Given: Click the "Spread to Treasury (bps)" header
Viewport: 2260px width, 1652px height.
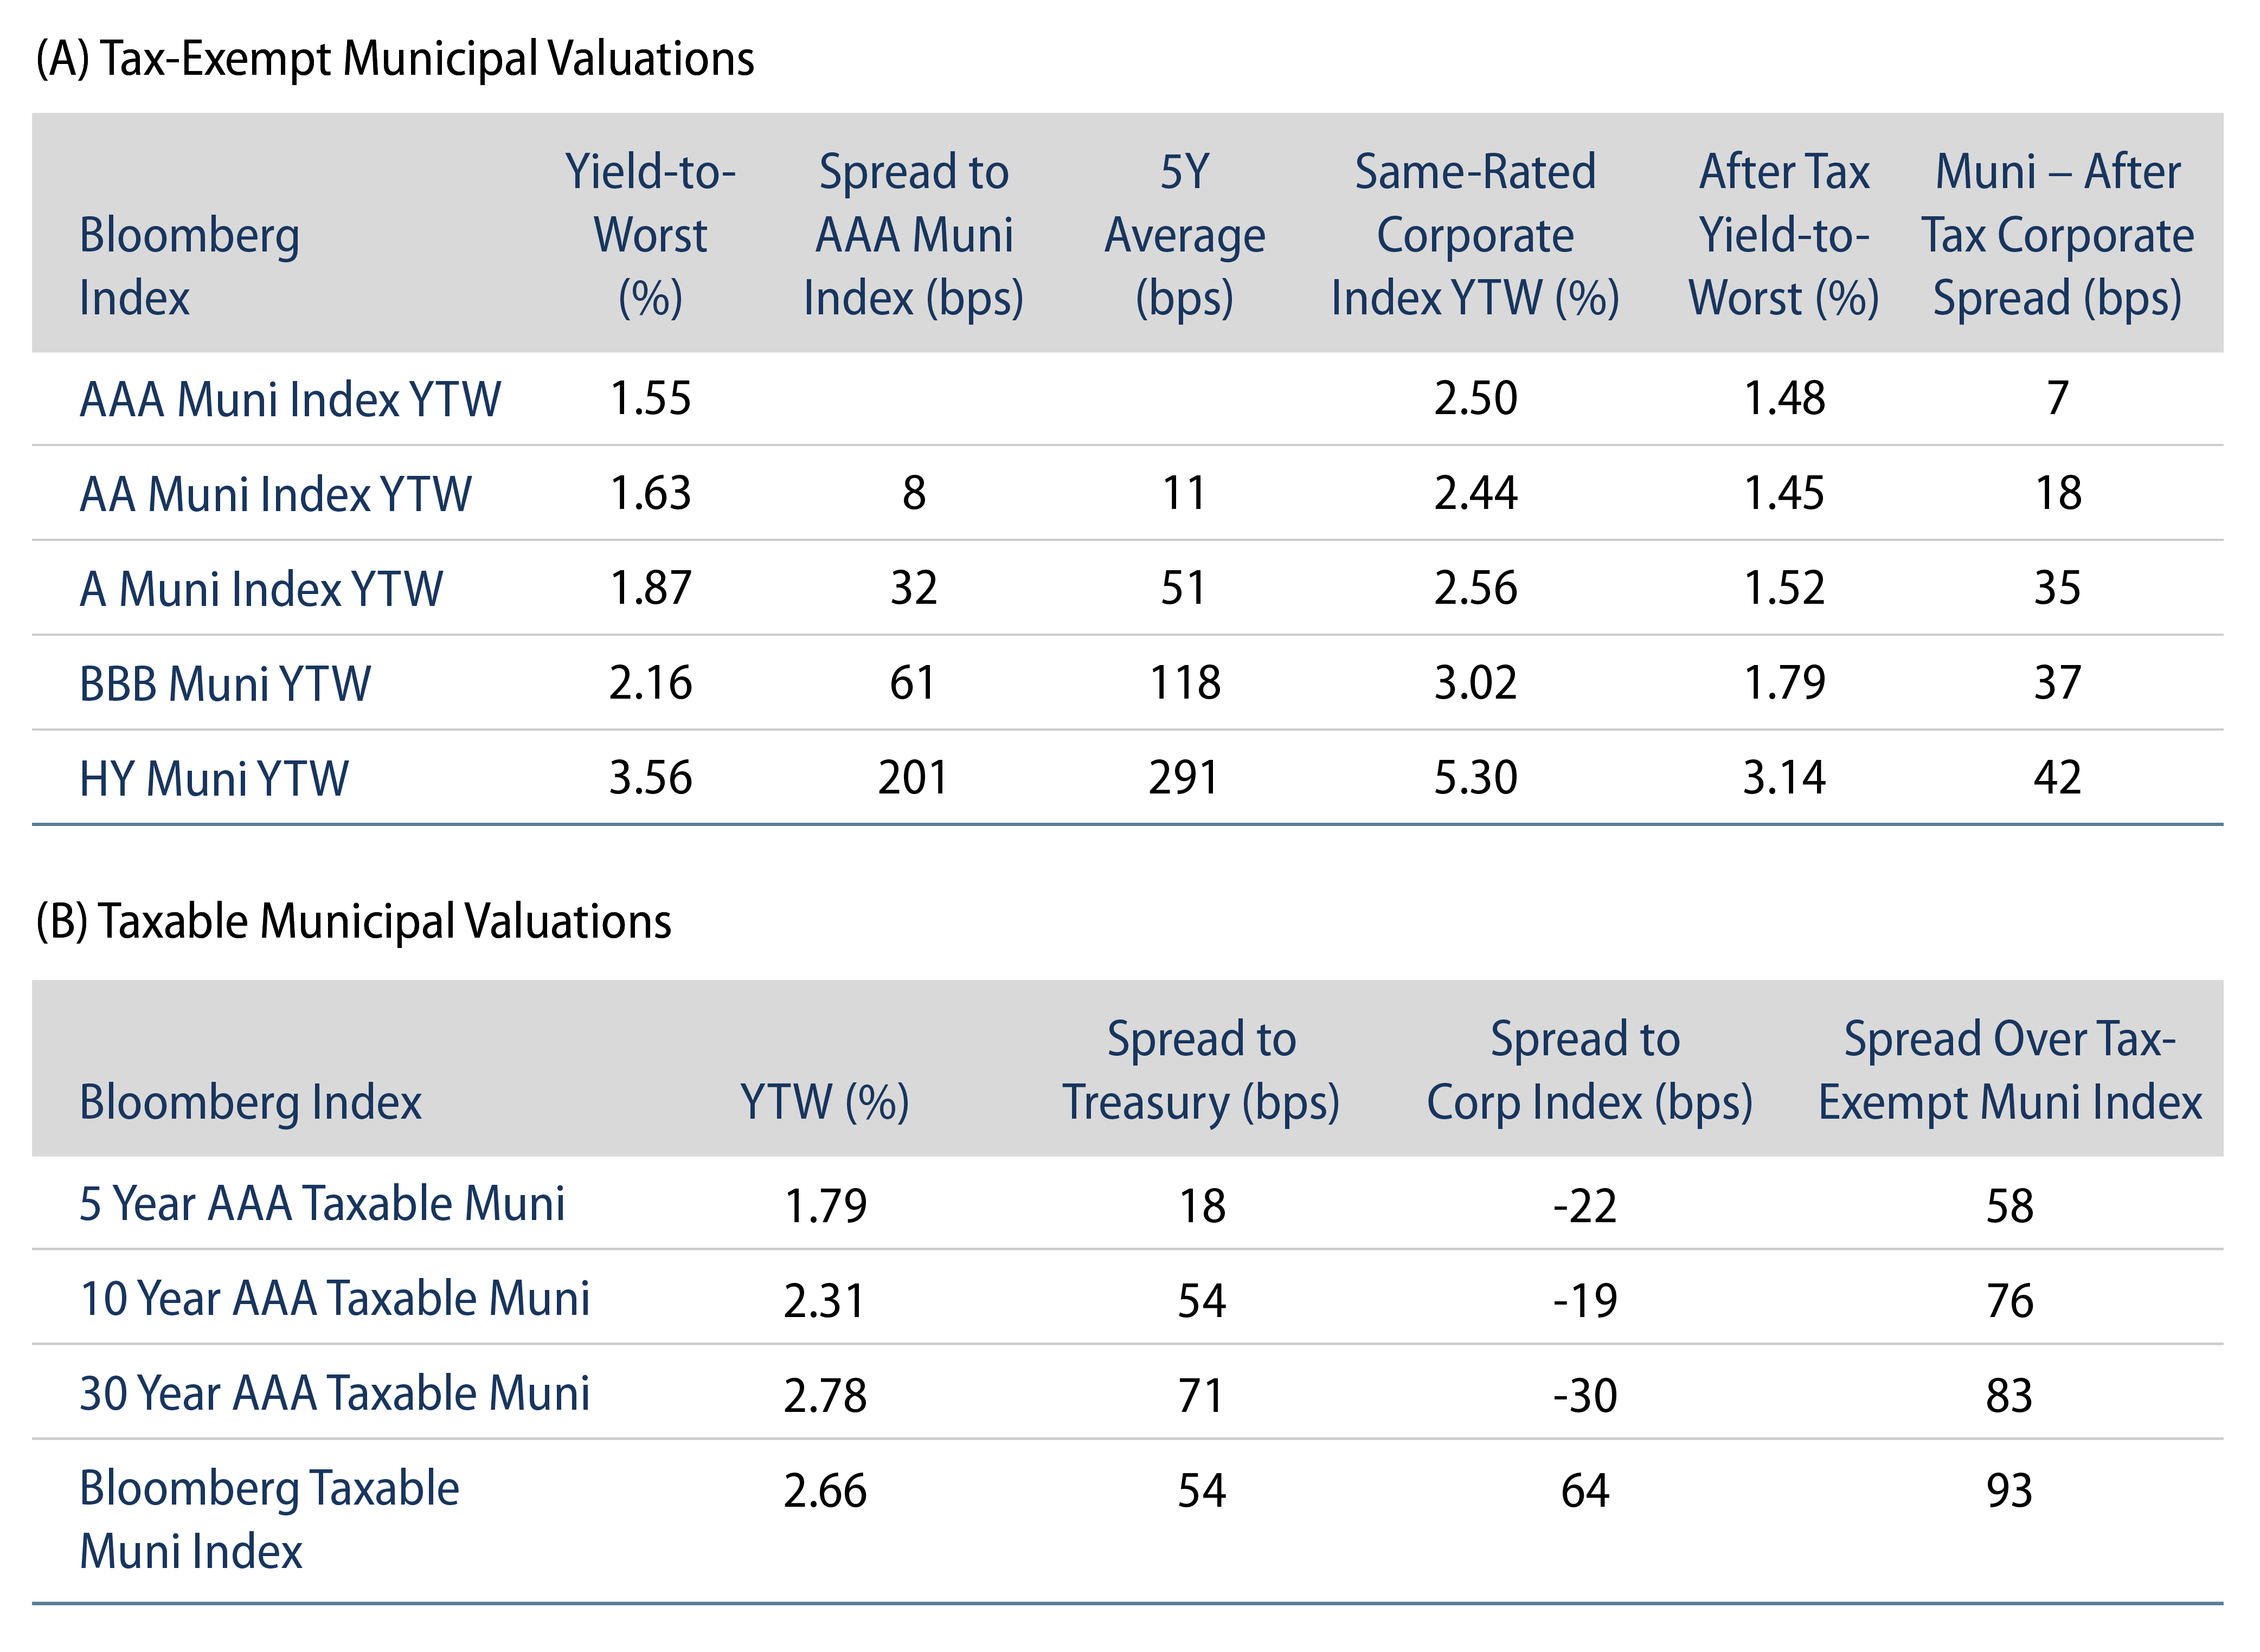Looking at the screenshot, I should 1200,1070.
